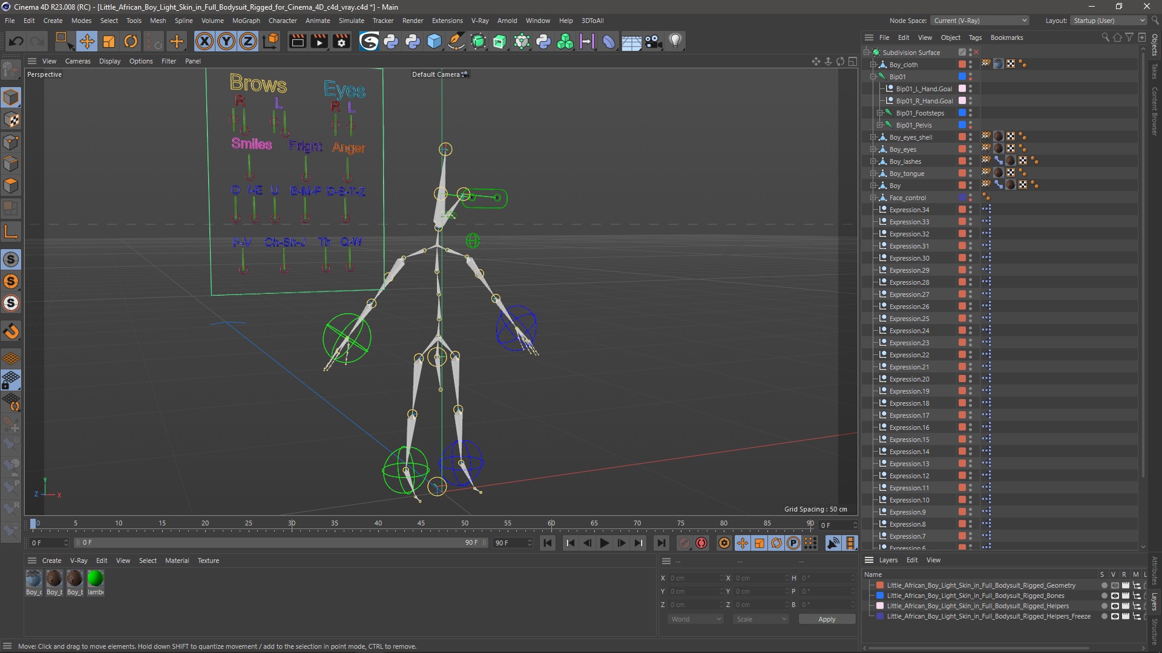Open the Object Manager Bookmarks menu

[1006, 37]
